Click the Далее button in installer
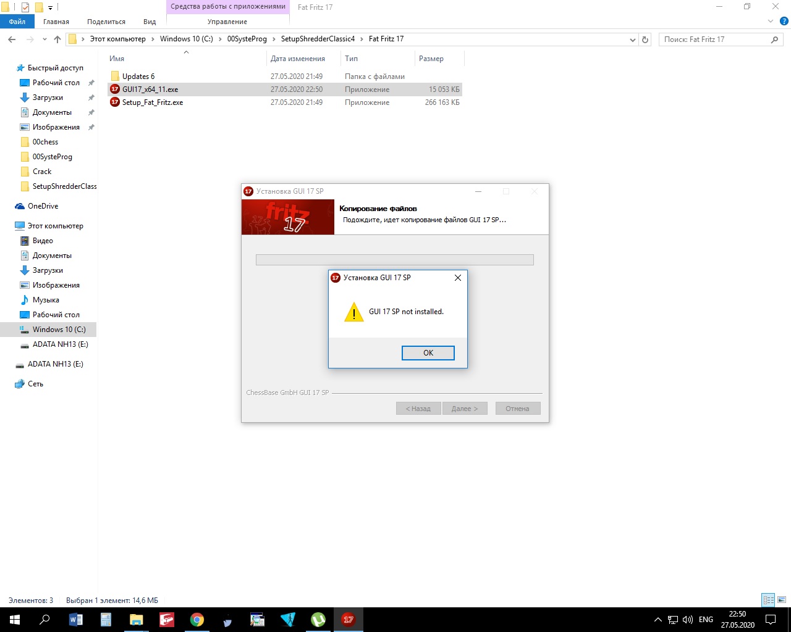Screen dimensions: 791x632 coord(465,409)
